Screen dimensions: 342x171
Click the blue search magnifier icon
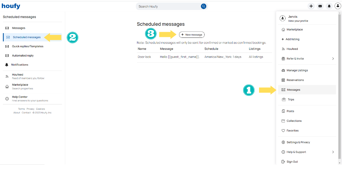pos(204,6)
